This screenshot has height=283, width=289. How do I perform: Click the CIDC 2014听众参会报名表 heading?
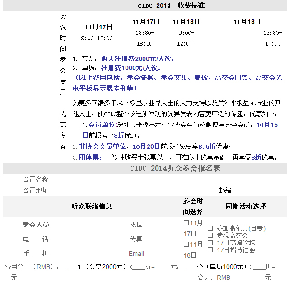point(175,169)
